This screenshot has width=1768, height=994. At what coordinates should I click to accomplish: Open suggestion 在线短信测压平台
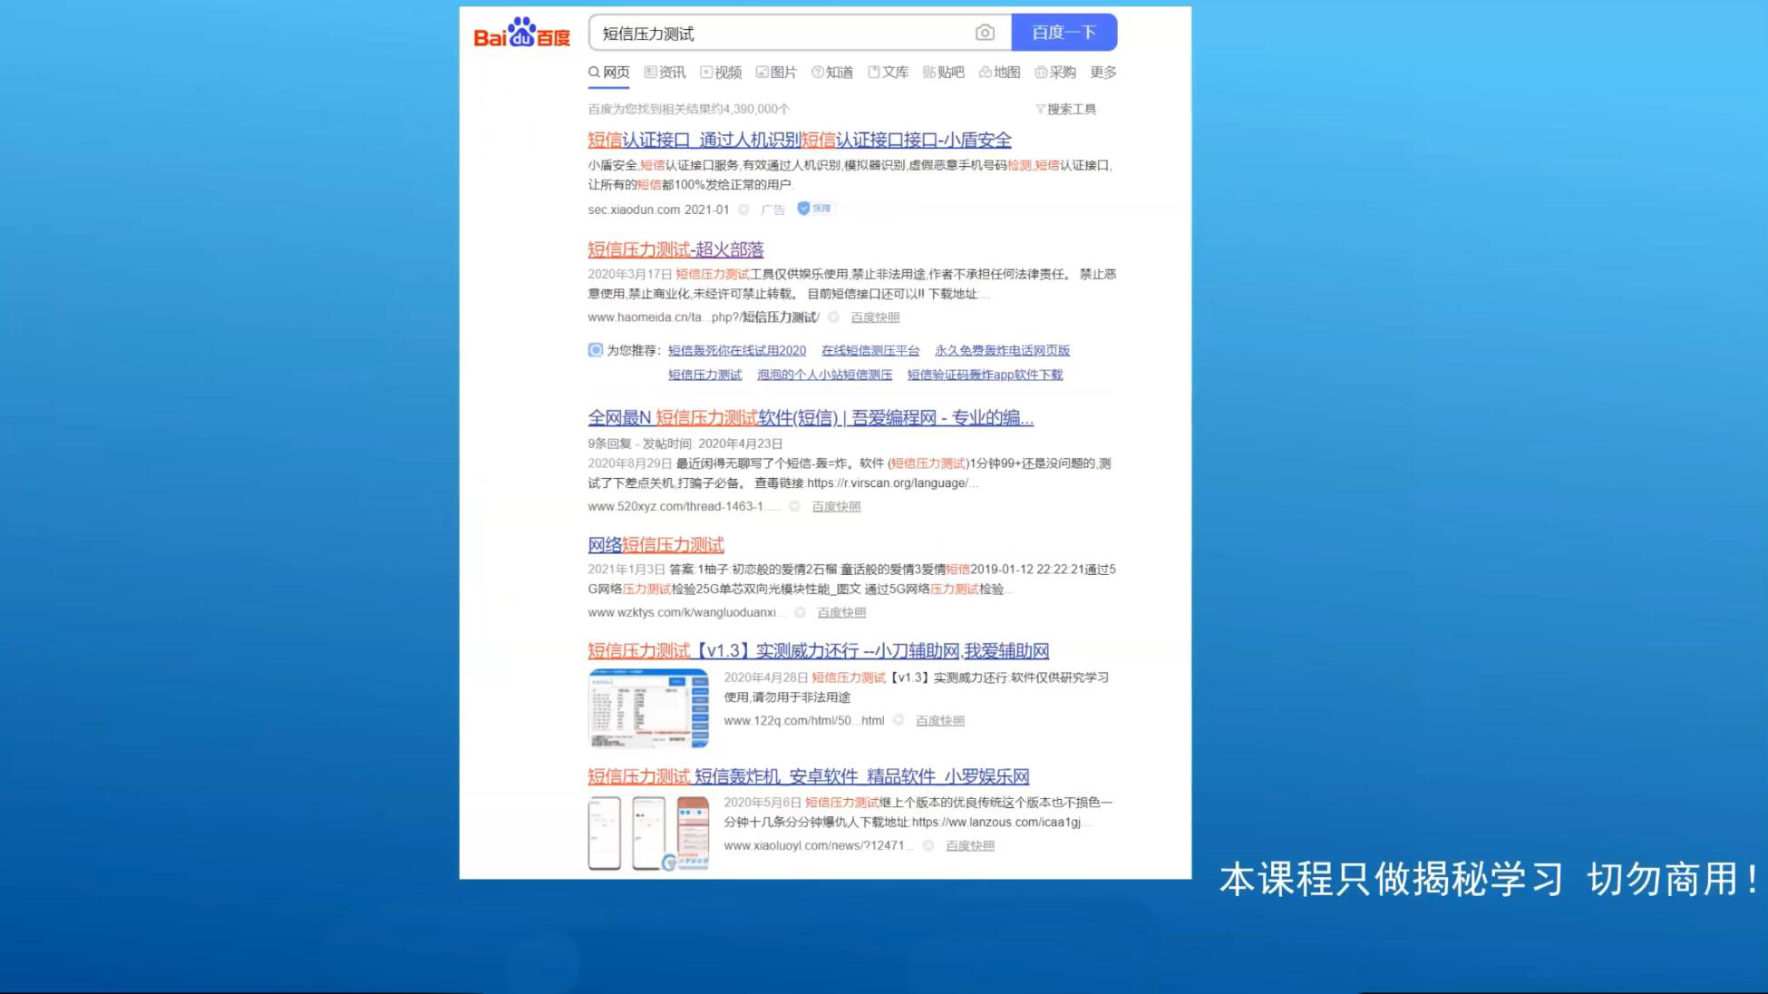click(870, 350)
